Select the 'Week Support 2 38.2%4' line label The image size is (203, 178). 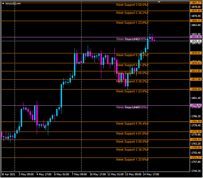click(x=132, y=13)
